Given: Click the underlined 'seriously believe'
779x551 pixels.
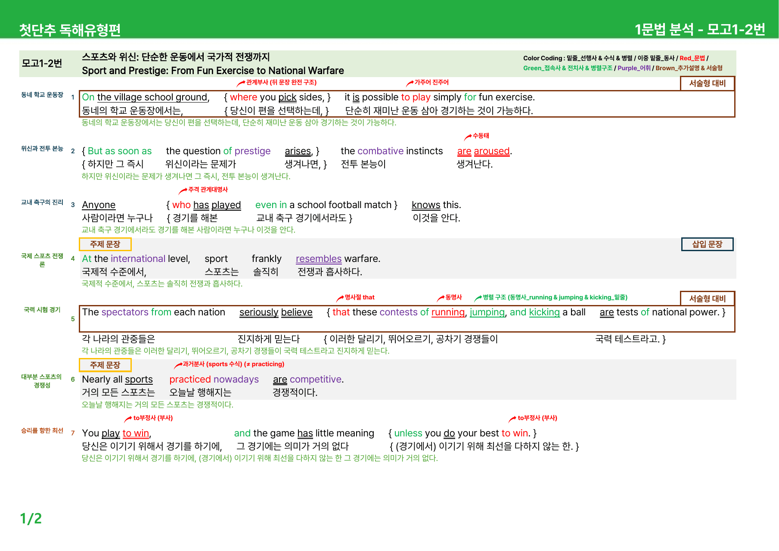Looking at the screenshot, I should (x=276, y=312).
